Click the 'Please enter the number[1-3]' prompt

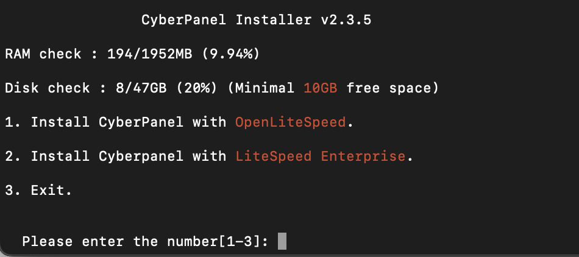click(x=146, y=242)
